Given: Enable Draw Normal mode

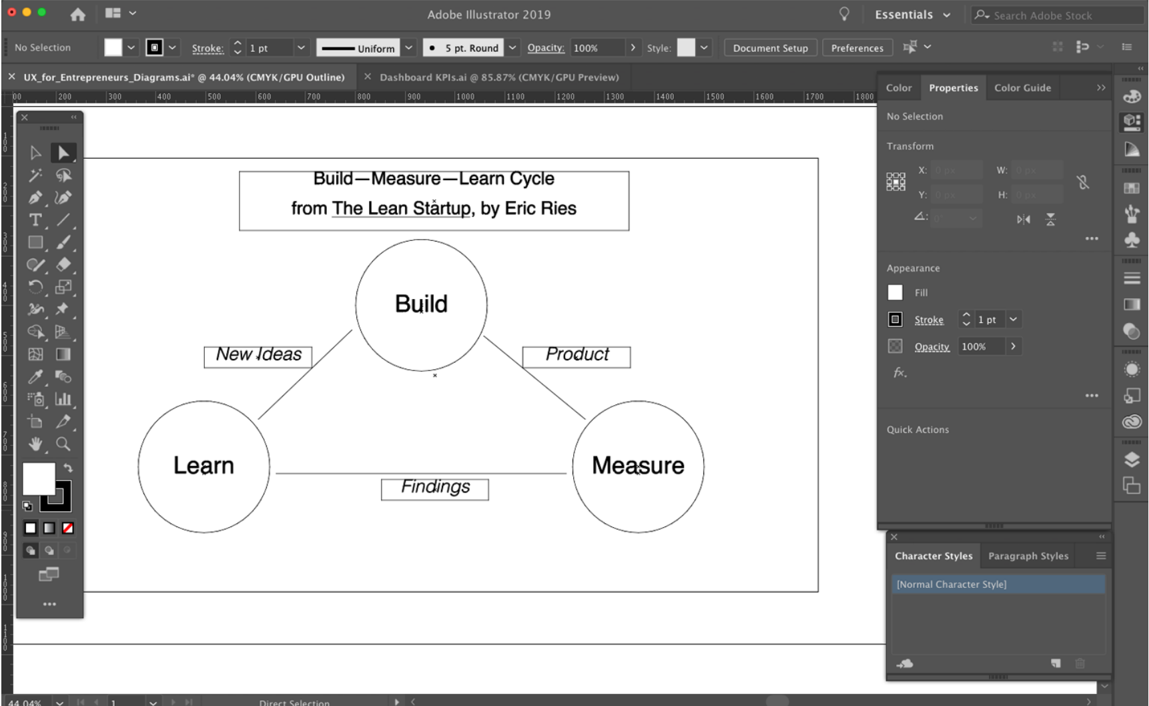Looking at the screenshot, I should pos(31,551).
